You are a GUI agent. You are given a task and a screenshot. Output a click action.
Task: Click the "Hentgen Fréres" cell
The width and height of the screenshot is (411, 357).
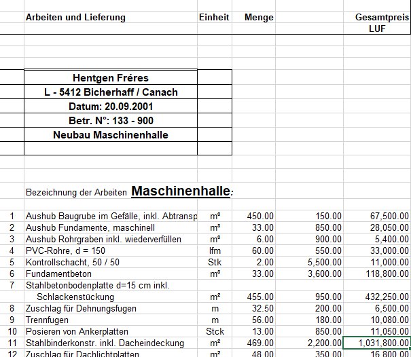(x=111, y=78)
